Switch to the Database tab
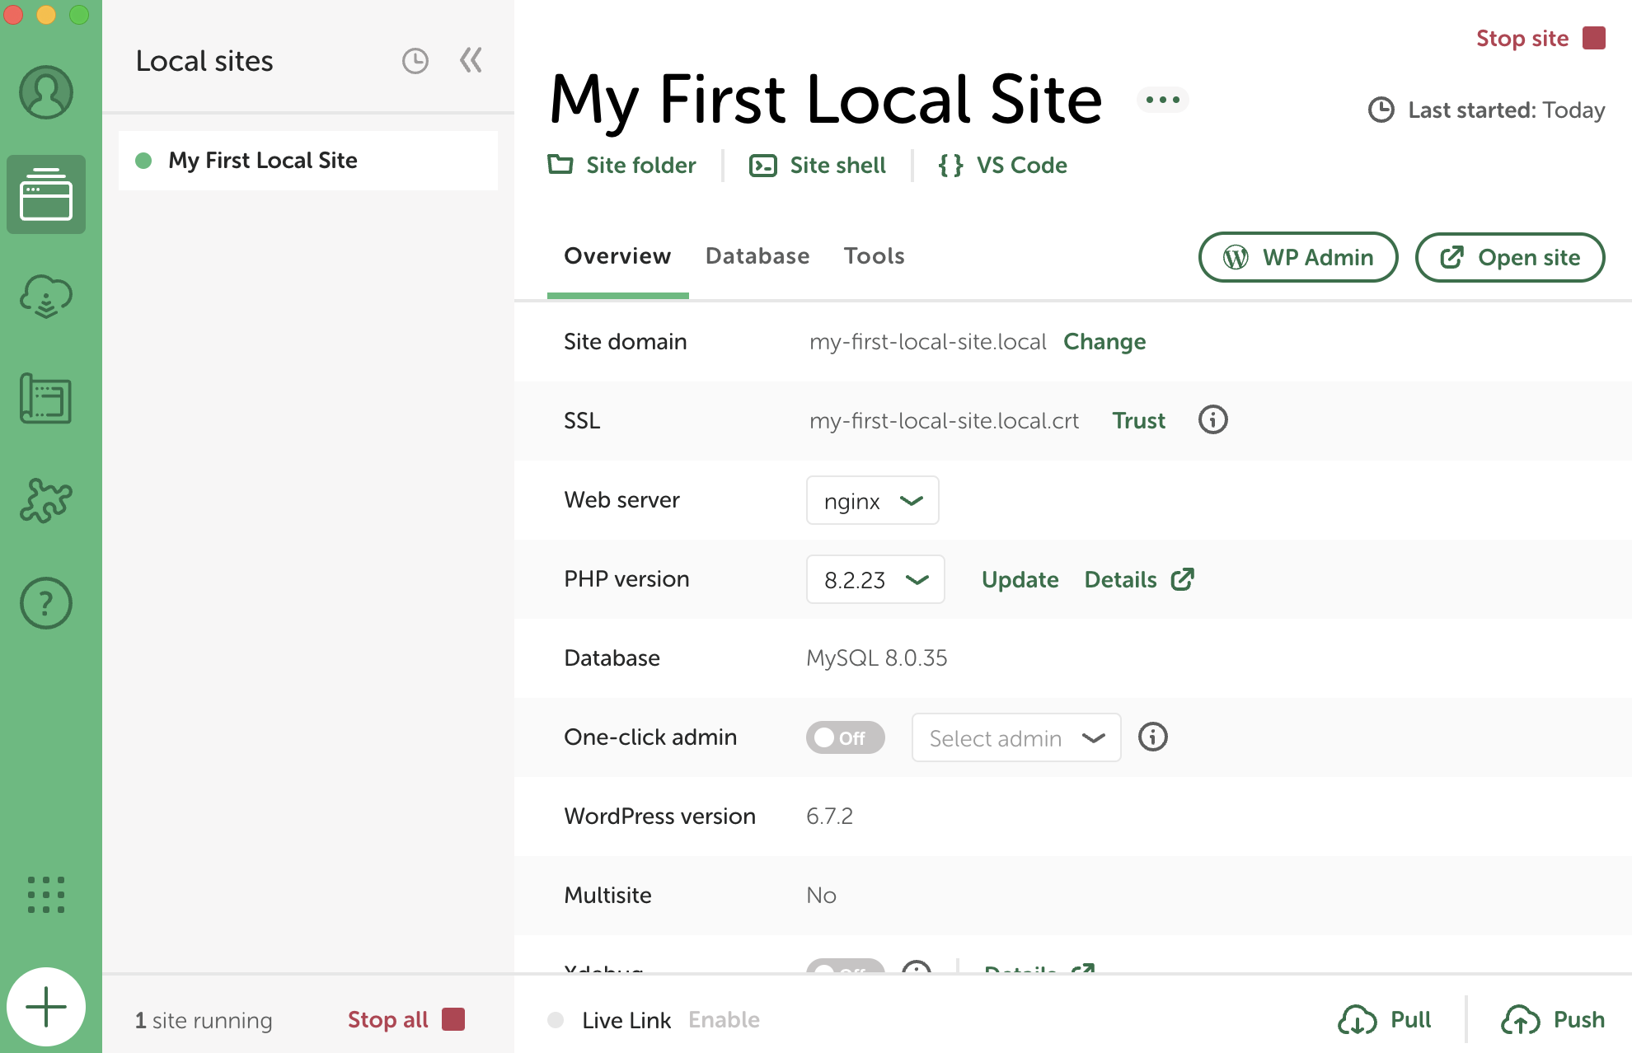1632x1053 pixels. pos(757,256)
